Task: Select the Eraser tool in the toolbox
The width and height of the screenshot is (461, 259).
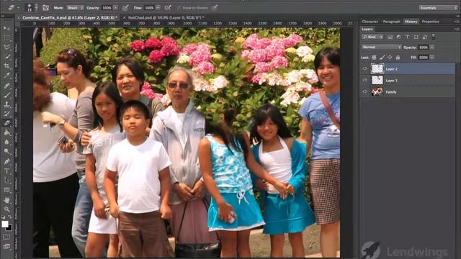Action: coord(6,123)
